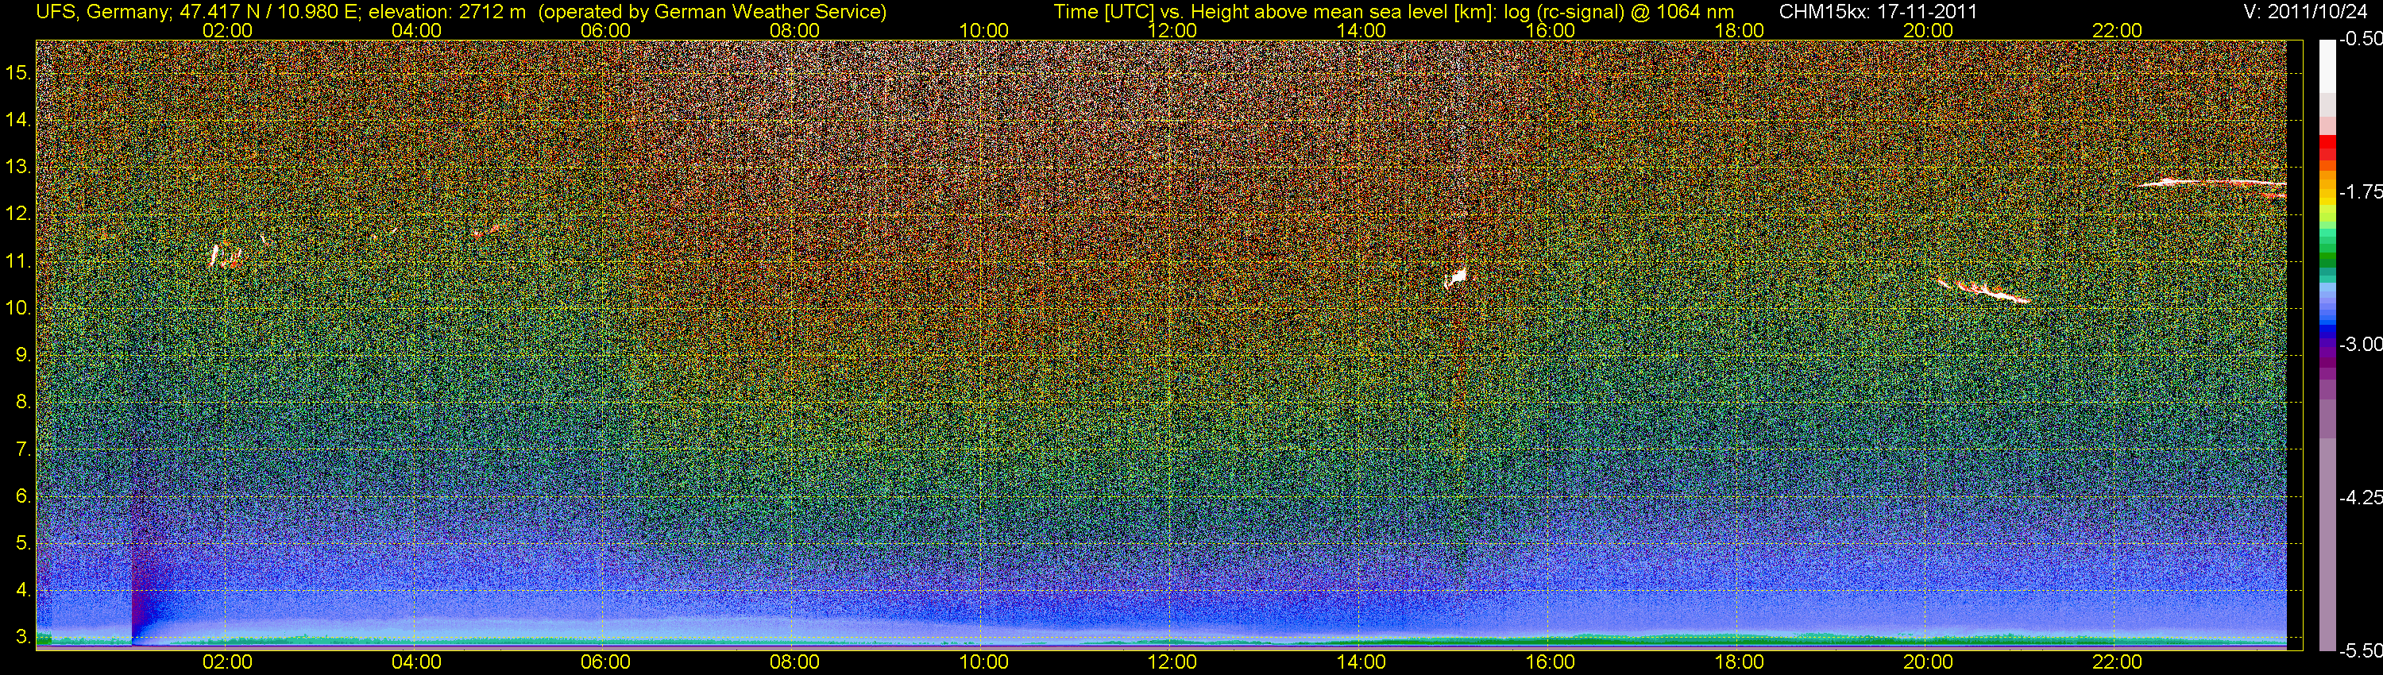Click the 9. km height axis label
This screenshot has height=675, width=2383.
(x=23, y=355)
